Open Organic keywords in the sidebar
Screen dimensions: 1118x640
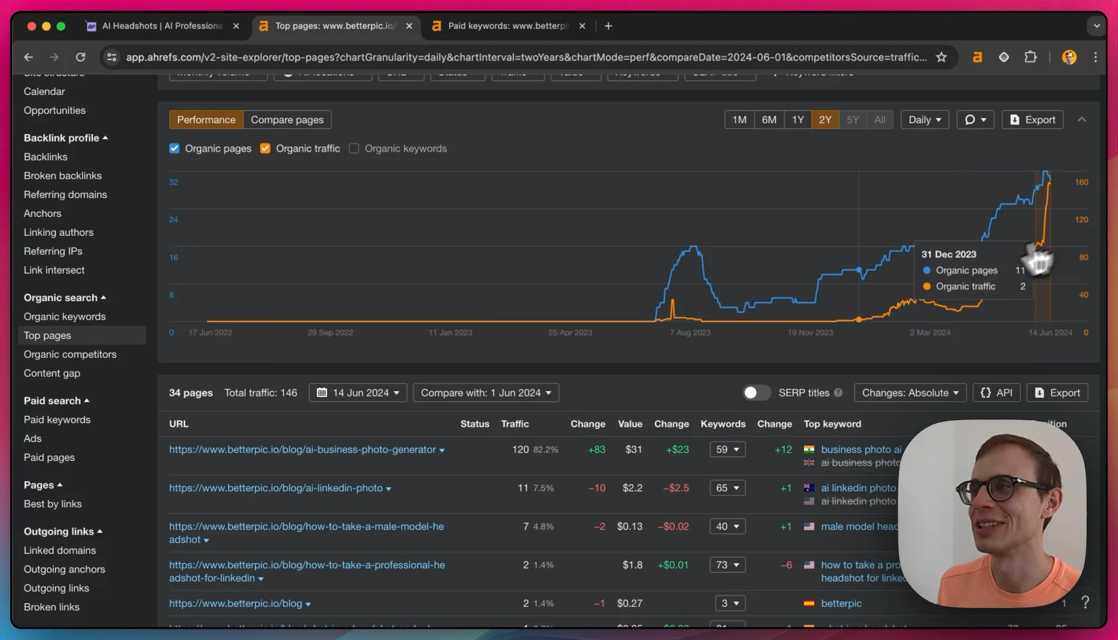coord(65,317)
